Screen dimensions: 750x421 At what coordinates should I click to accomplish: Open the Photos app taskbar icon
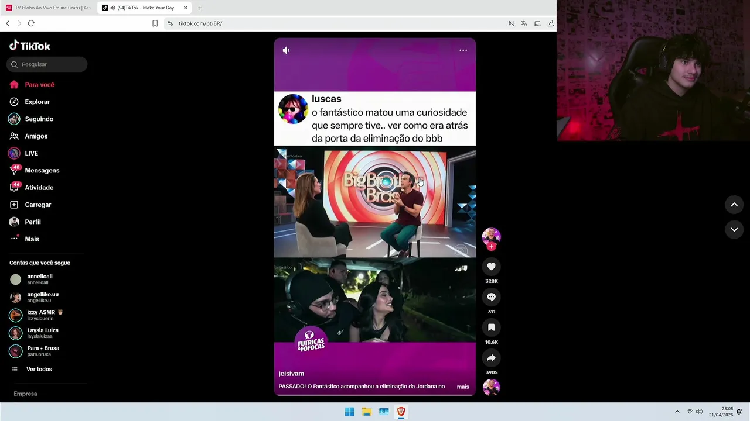pyautogui.click(x=384, y=412)
